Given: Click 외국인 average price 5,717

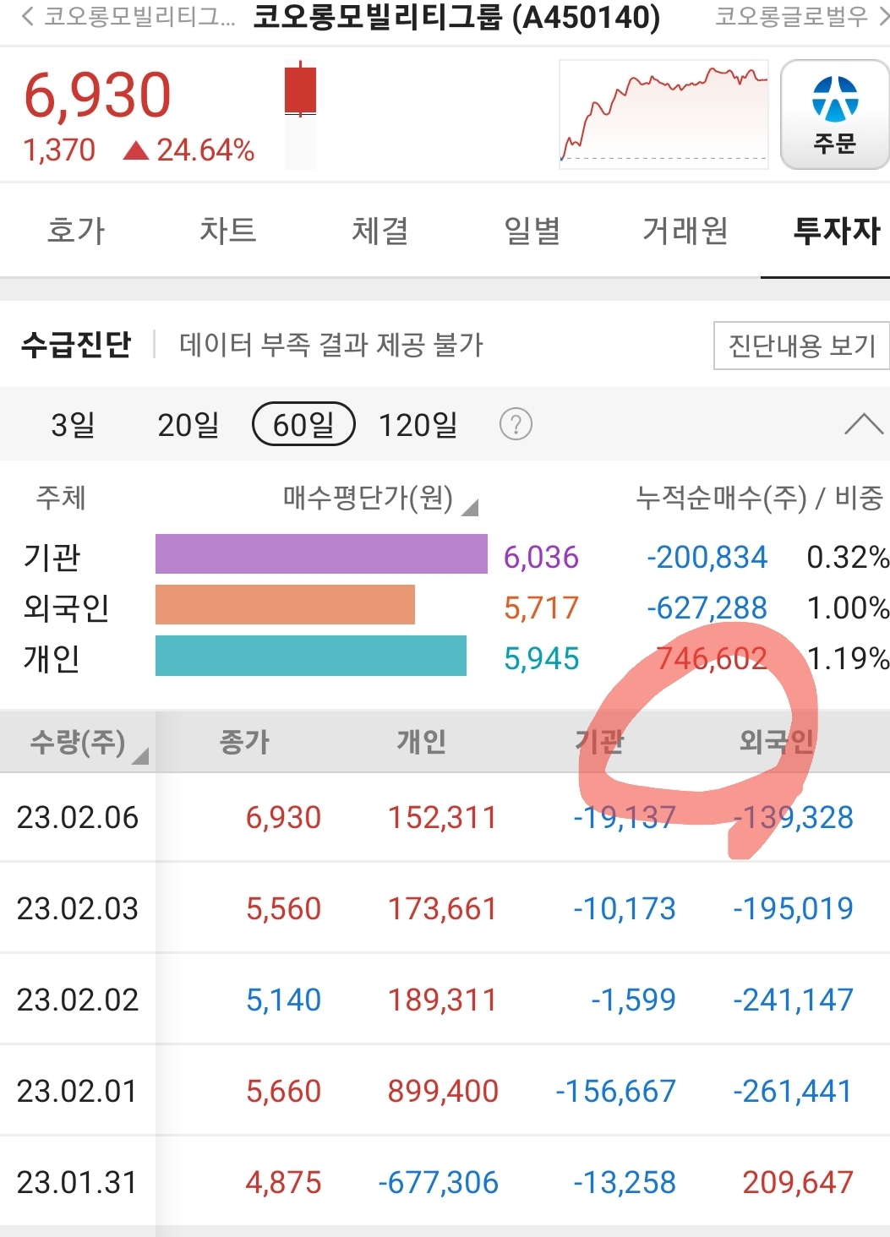Looking at the screenshot, I should point(541,608).
